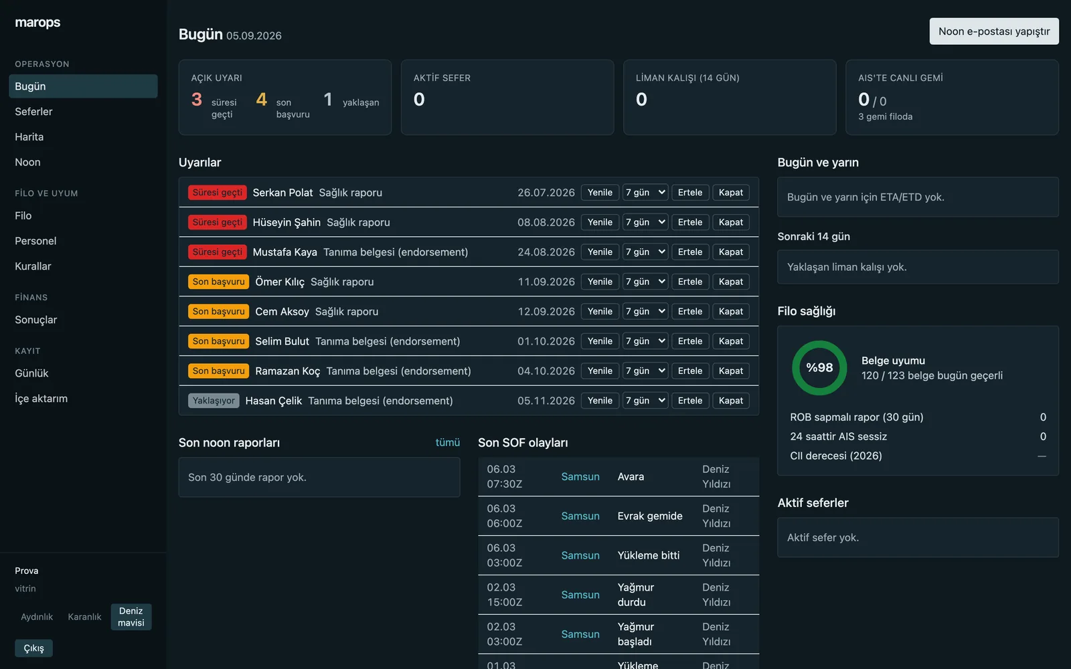Viewport: 1071px width, 669px height.
Task: Open 7 gün dropdown for Hasan Çelik
Action: 646,401
